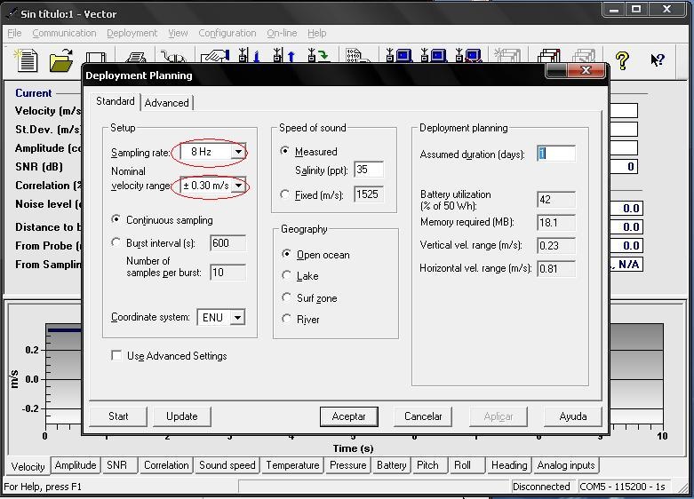694x499 pixels.
Task: Open the Nominal velocity range dropdown
Action: coord(238,186)
